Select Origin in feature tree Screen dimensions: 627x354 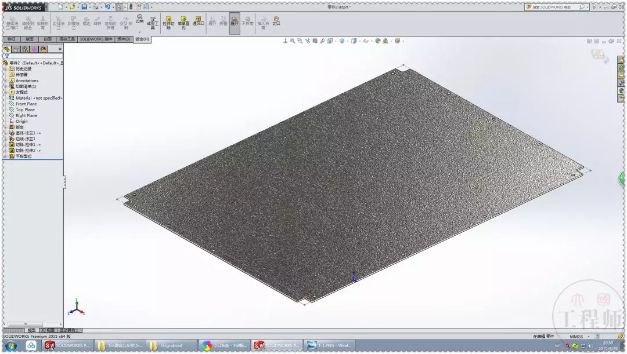pos(21,121)
